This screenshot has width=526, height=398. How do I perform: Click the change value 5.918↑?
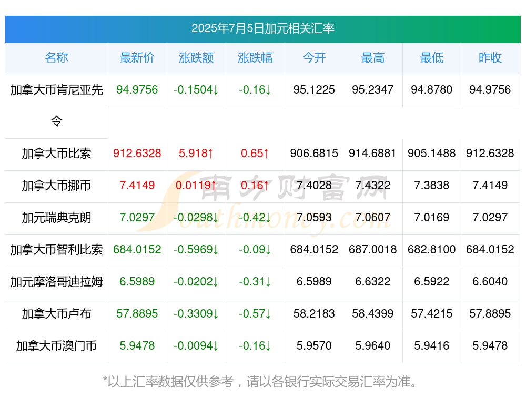pyautogui.click(x=196, y=154)
